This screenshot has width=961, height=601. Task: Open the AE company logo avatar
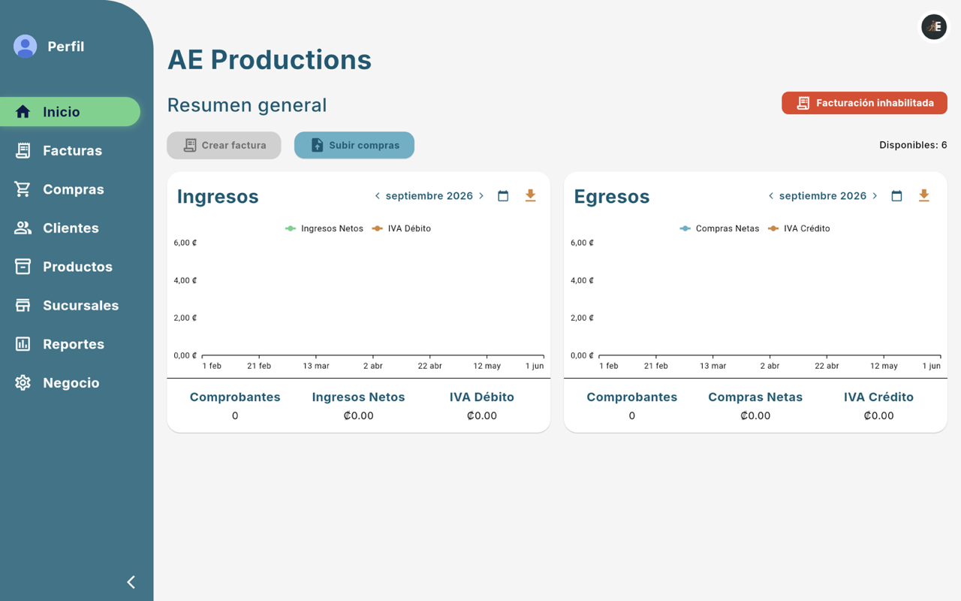pyautogui.click(x=934, y=27)
